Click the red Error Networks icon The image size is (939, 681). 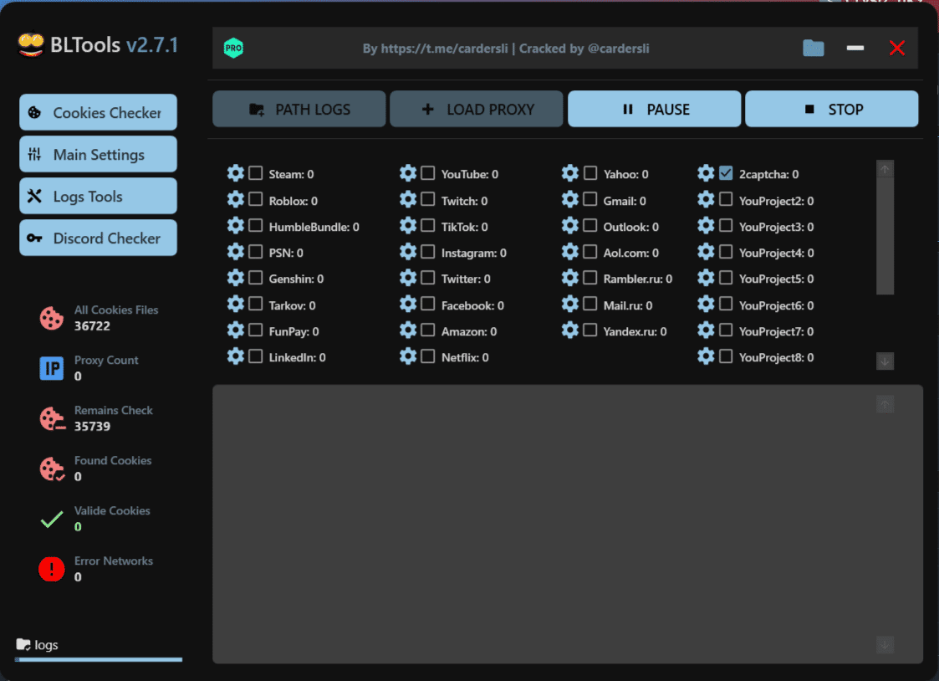[x=52, y=569]
